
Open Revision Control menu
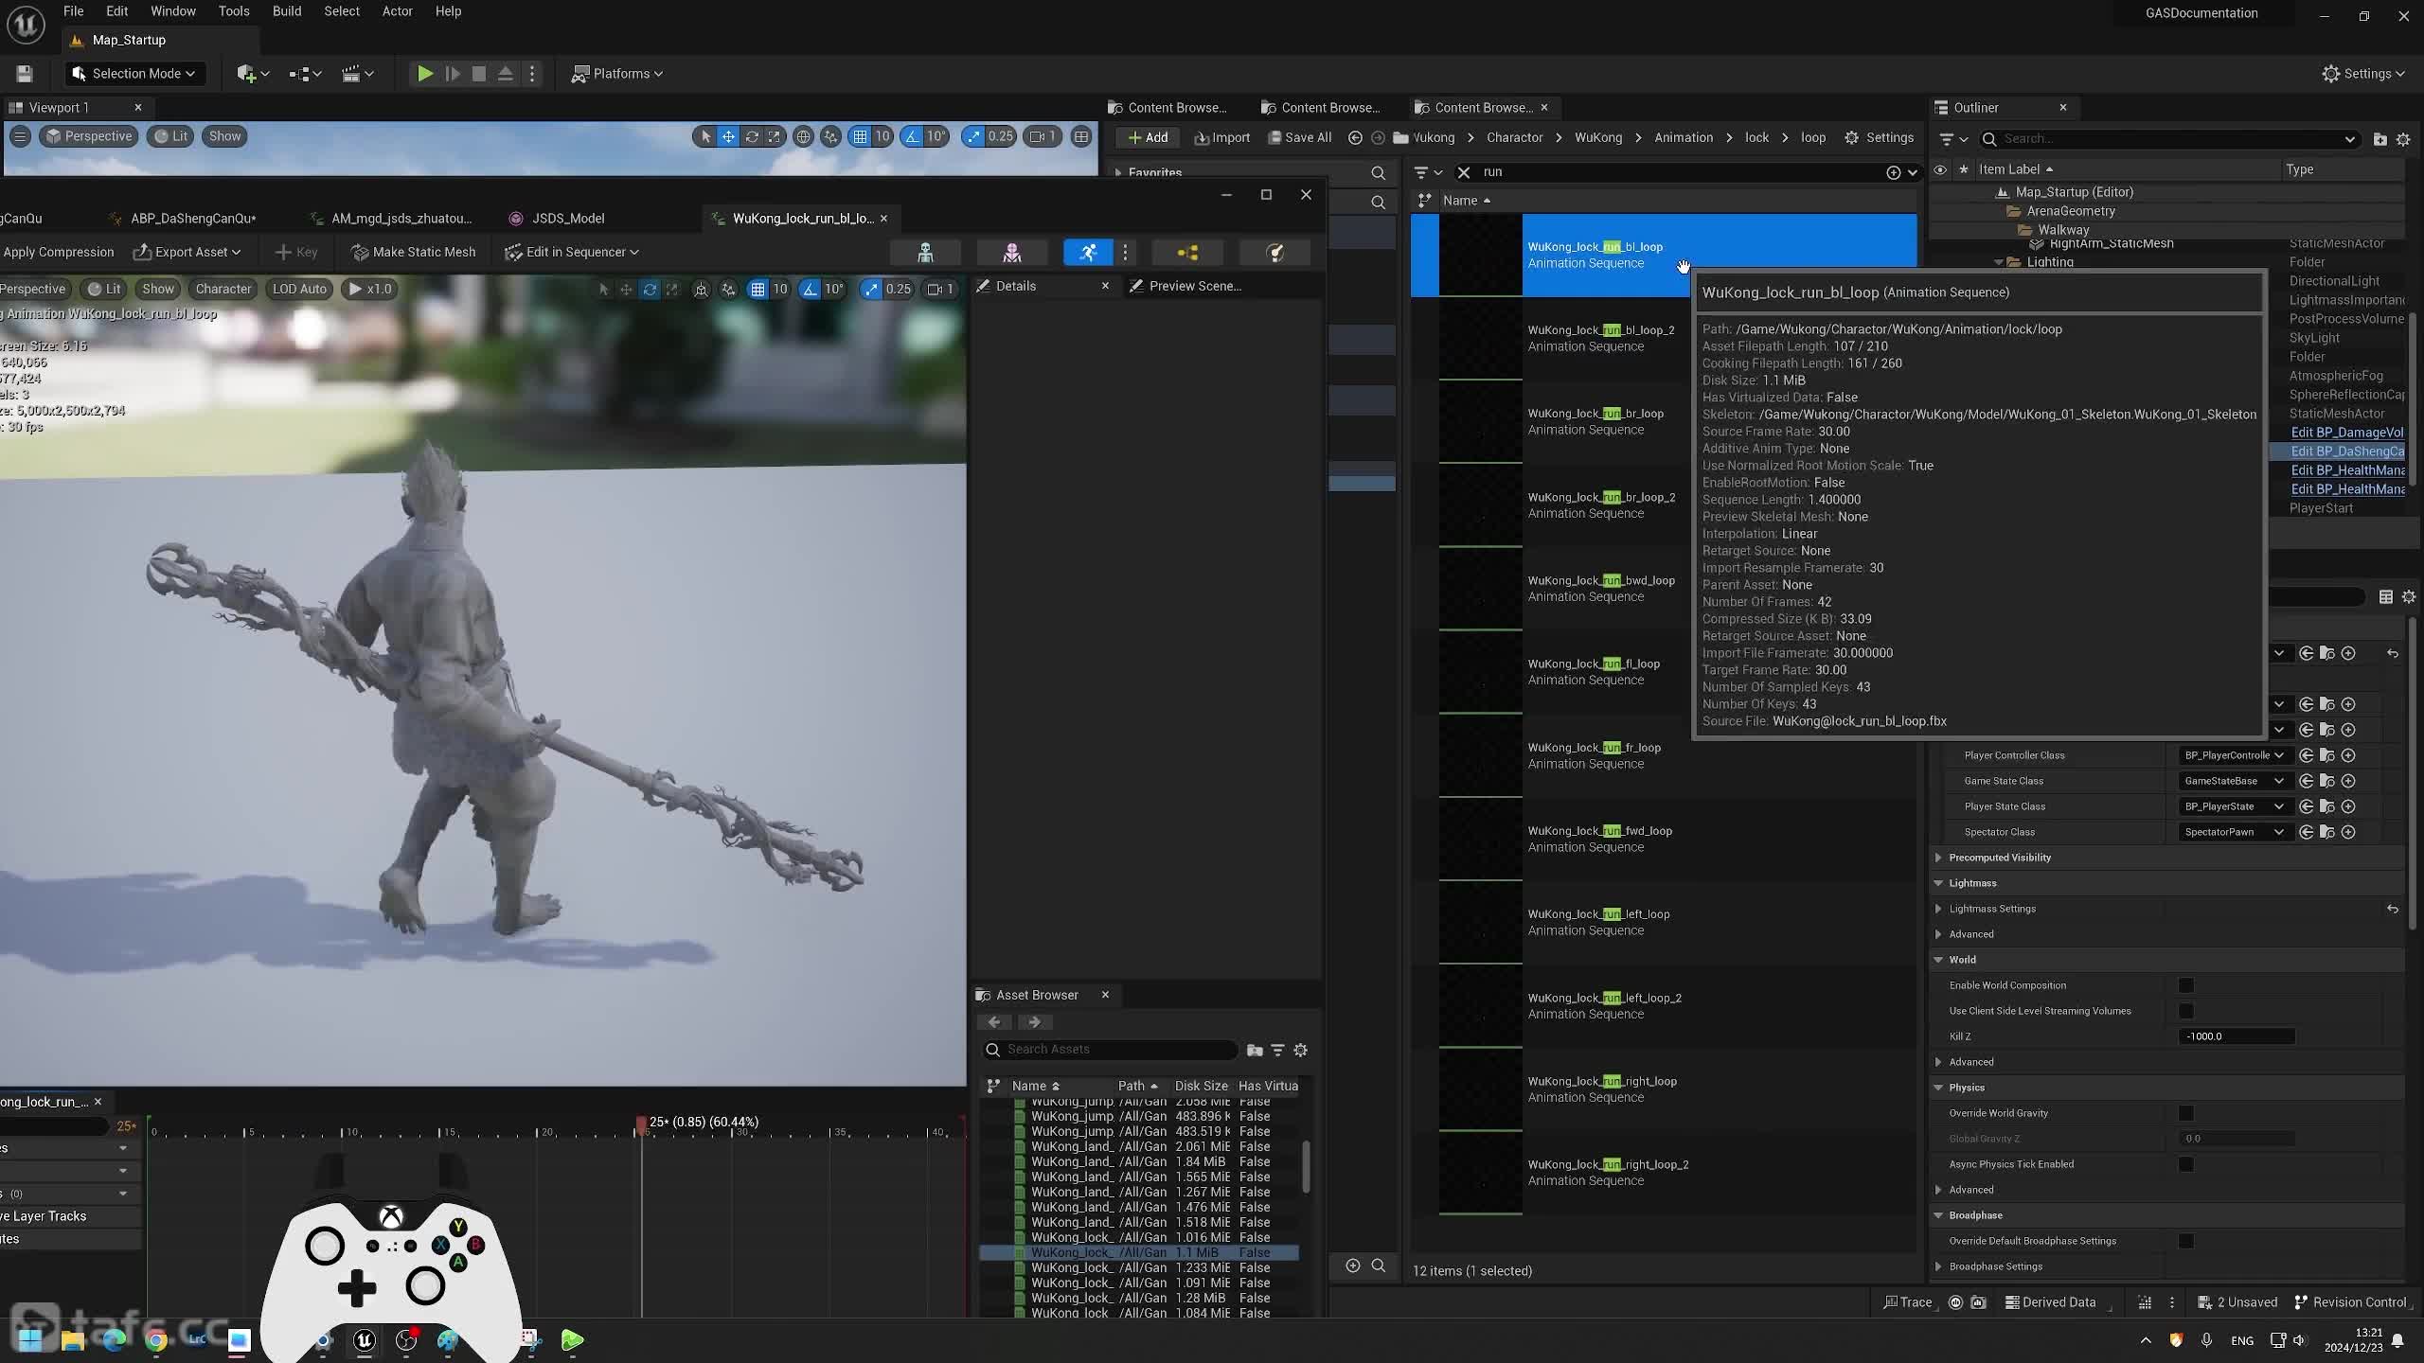click(x=2350, y=1302)
